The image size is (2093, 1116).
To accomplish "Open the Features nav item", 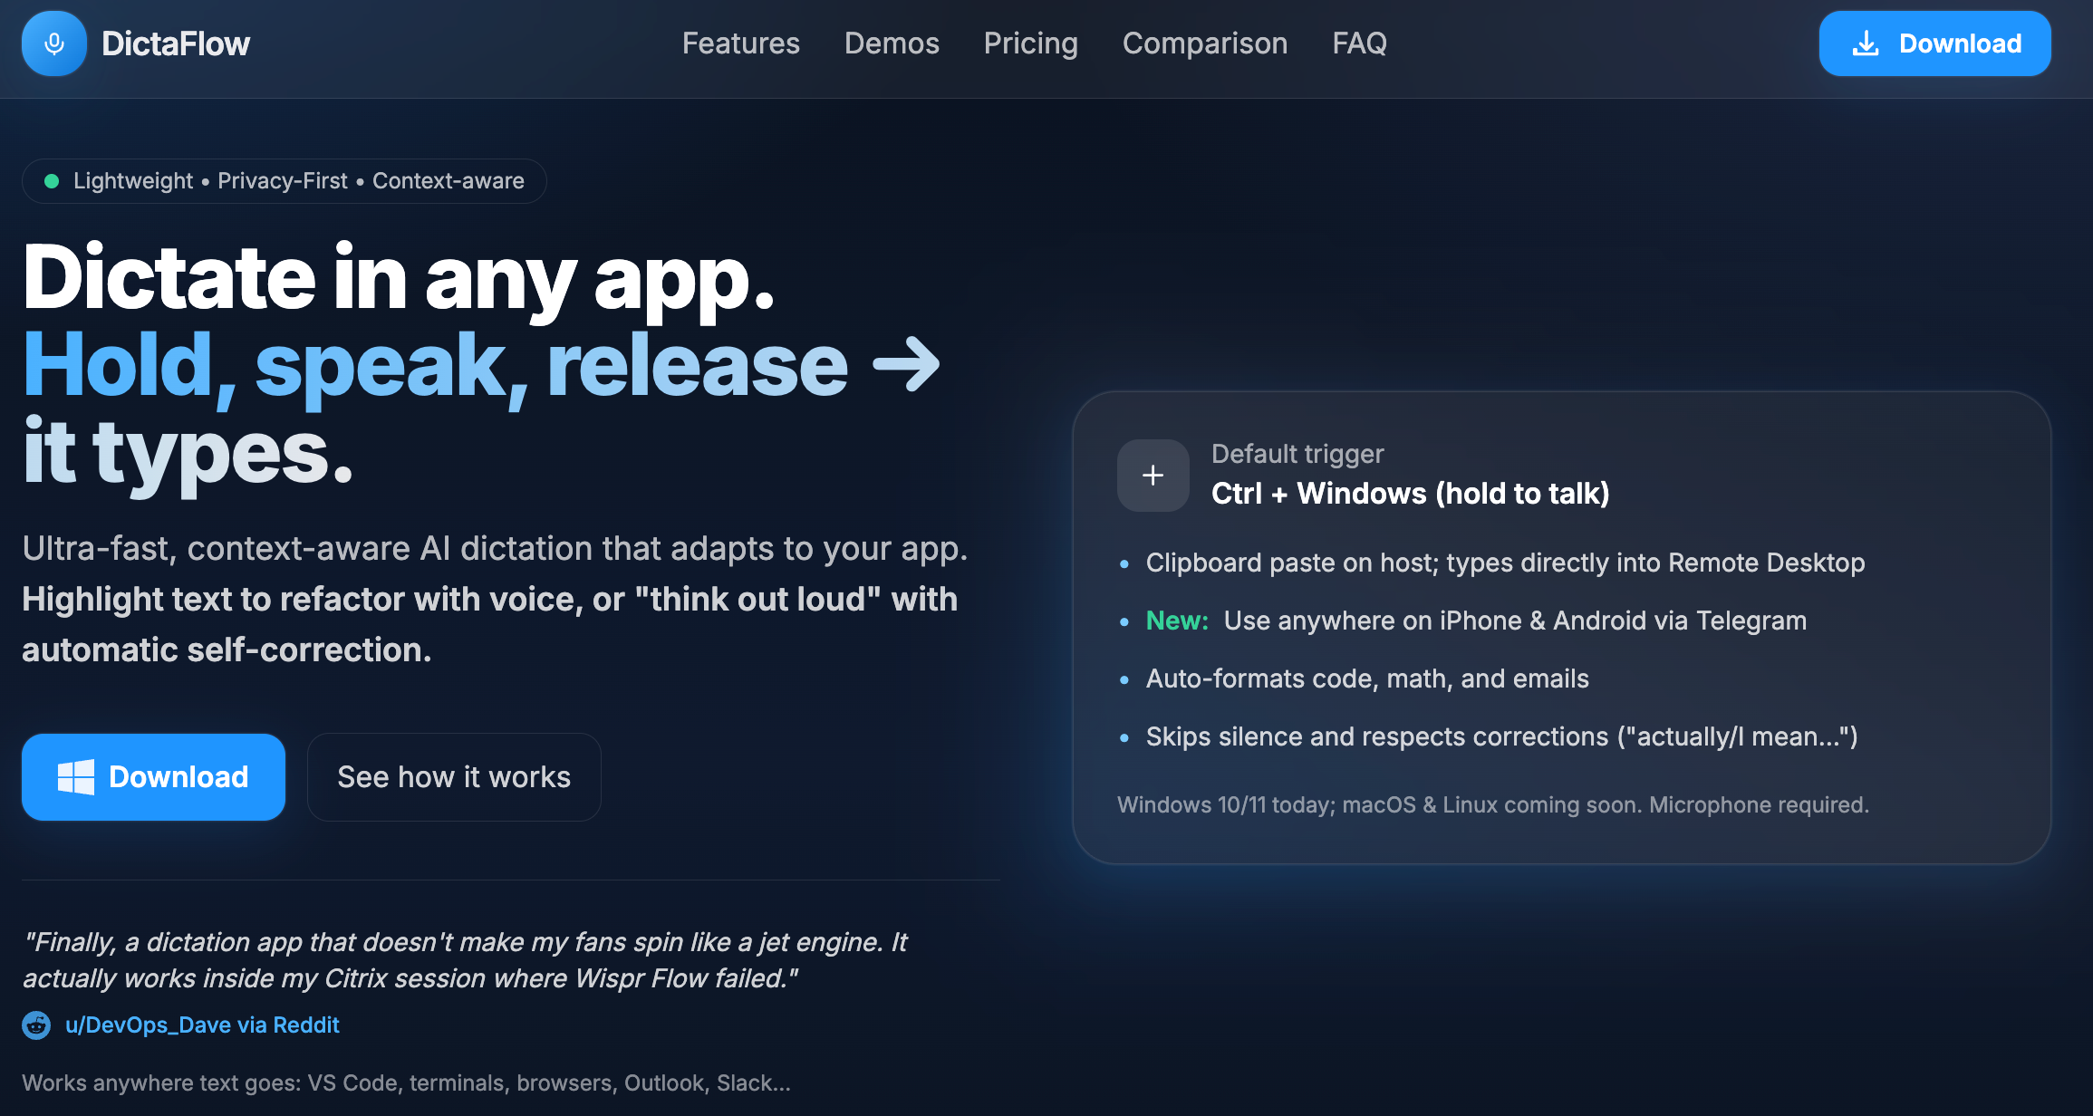I will pyautogui.click(x=740, y=43).
